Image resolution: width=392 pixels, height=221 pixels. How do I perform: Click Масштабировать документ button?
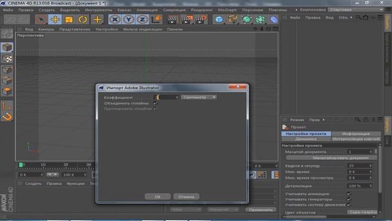[331, 158]
